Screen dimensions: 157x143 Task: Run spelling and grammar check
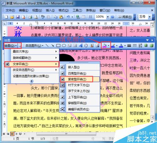43,17
